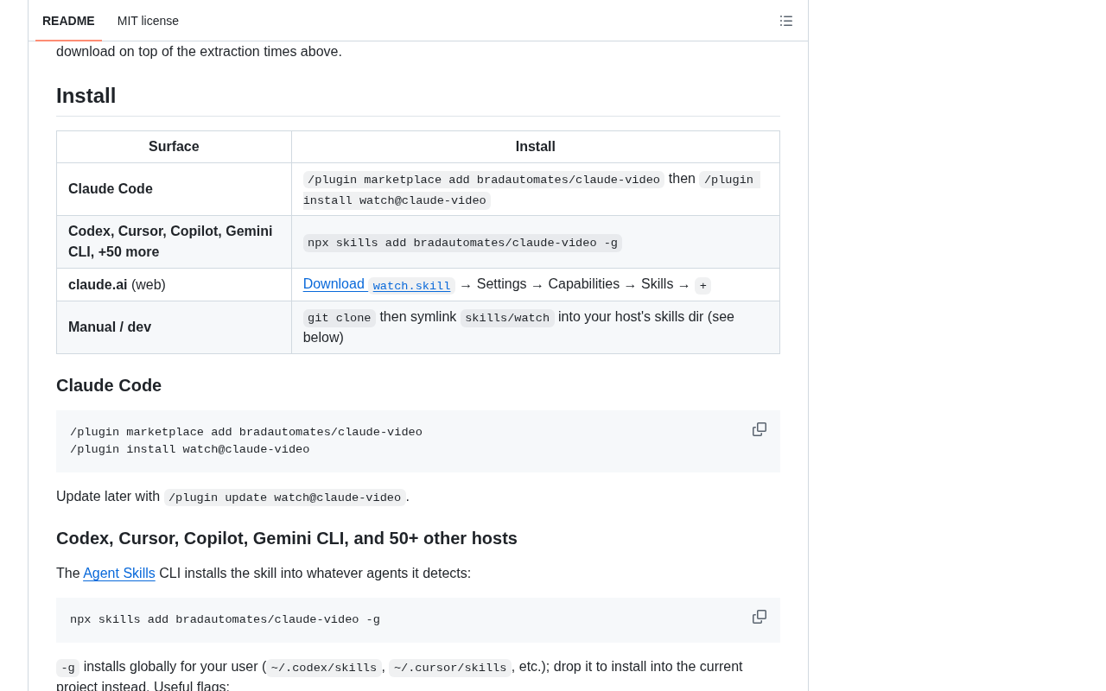The width and height of the screenshot is (1106, 691).
Task: Click the -g flag inline code
Action: pos(68,668)
